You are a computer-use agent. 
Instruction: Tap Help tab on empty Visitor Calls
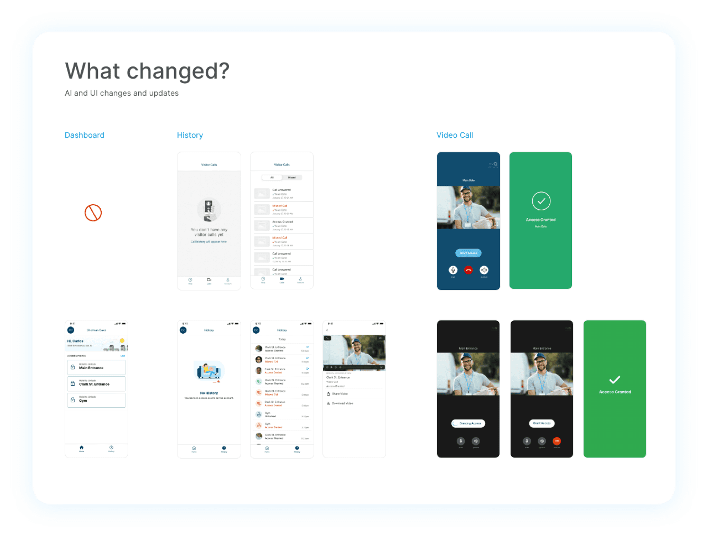click(x=190, y=280)
